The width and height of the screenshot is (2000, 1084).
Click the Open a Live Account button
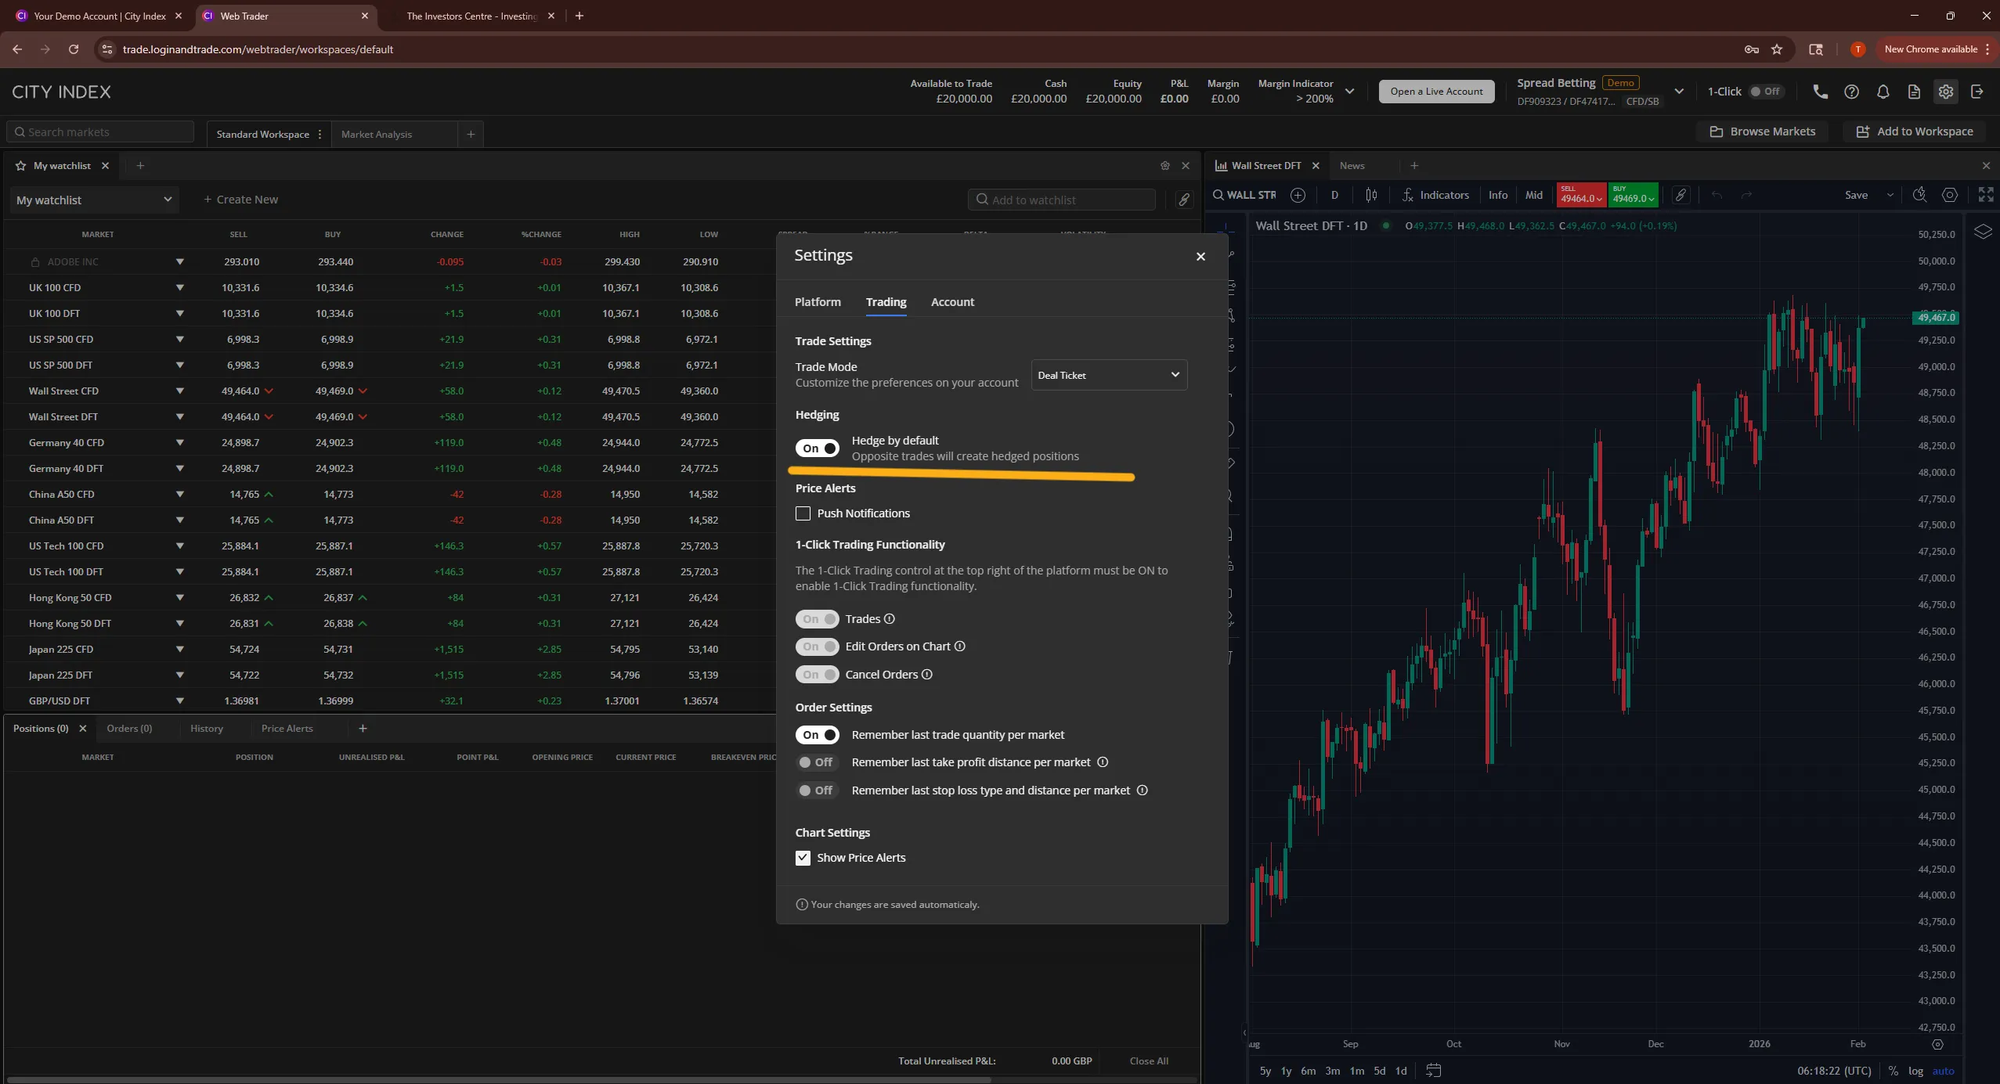pyautogui.click(x=1436, y=92)
